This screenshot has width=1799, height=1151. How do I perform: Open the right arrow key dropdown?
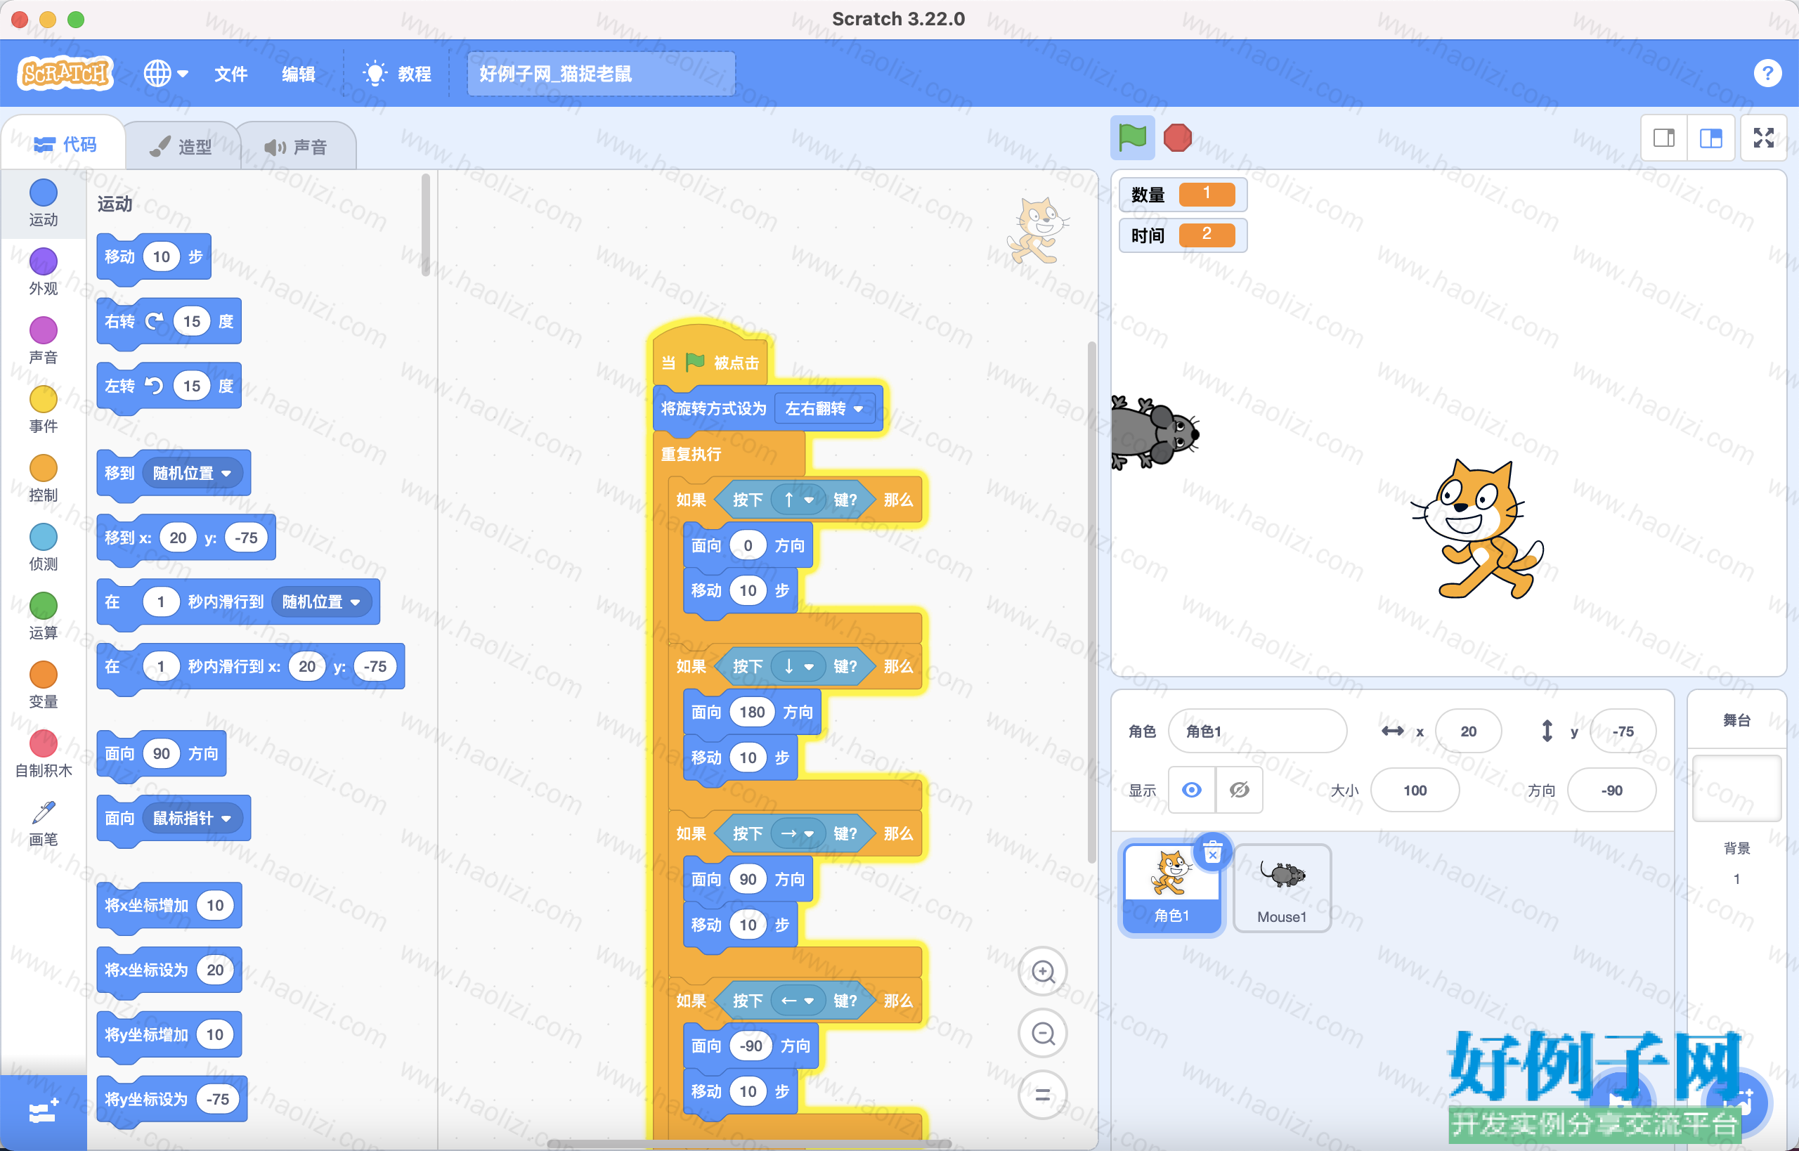coord(798,833)
